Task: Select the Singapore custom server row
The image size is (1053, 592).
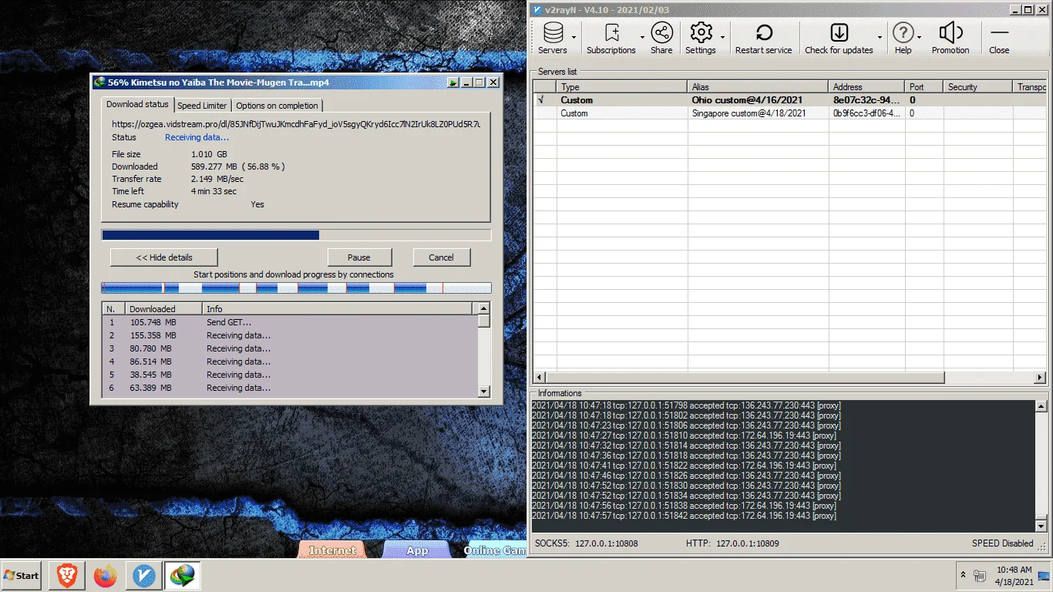Action: click(790, 113)
